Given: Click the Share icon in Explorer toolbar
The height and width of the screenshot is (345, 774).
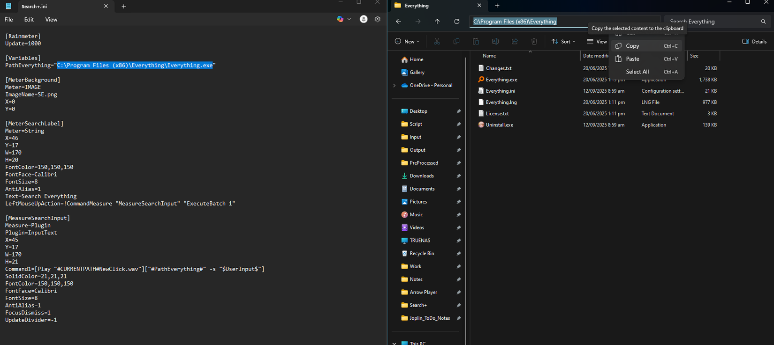Looking at the screenshot, I should click(x=515, y=42).
